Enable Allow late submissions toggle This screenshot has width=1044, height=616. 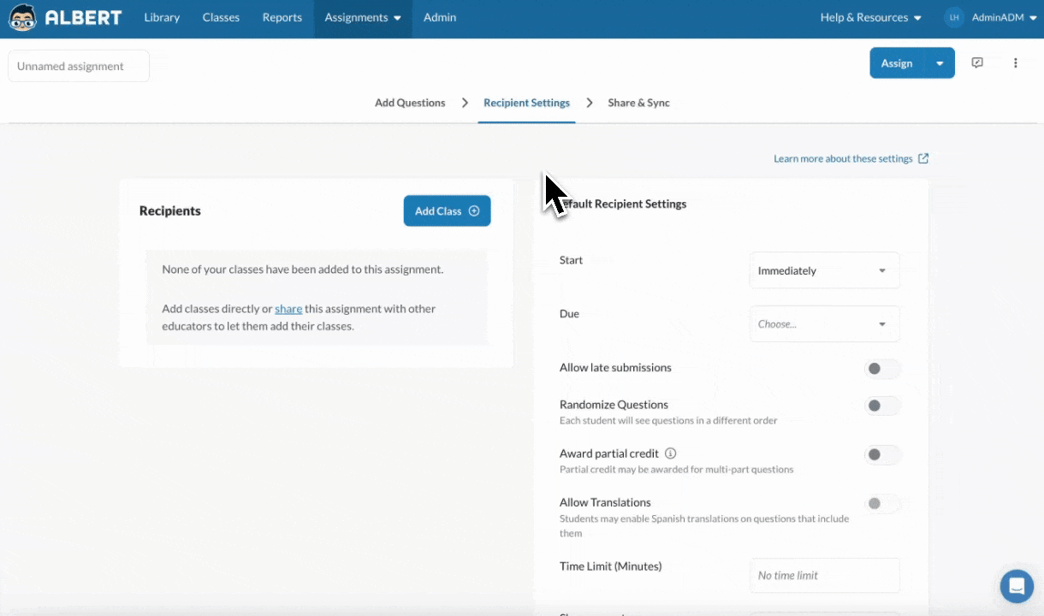(882, 369)
